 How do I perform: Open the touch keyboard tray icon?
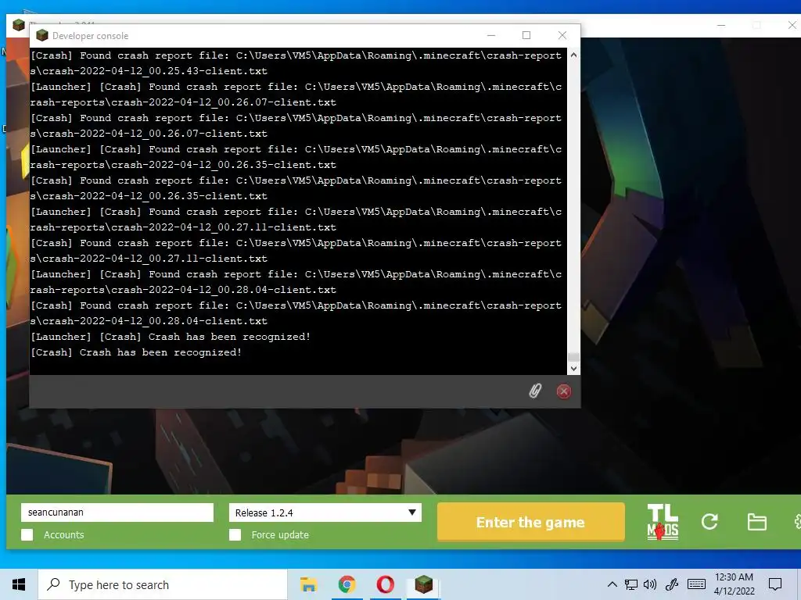tap(696, 584)
